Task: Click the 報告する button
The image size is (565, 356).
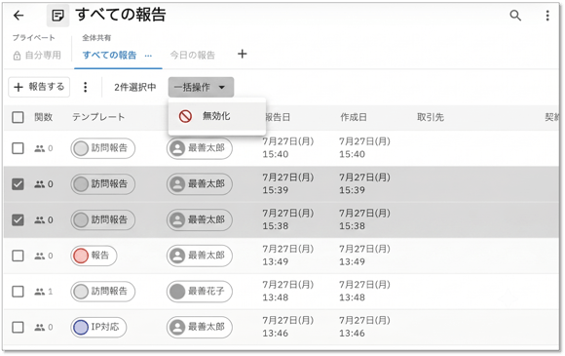Action: [x=39, y=87]
